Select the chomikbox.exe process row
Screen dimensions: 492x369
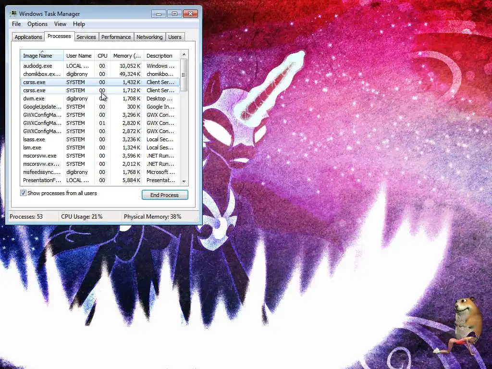tap(100, 74)
